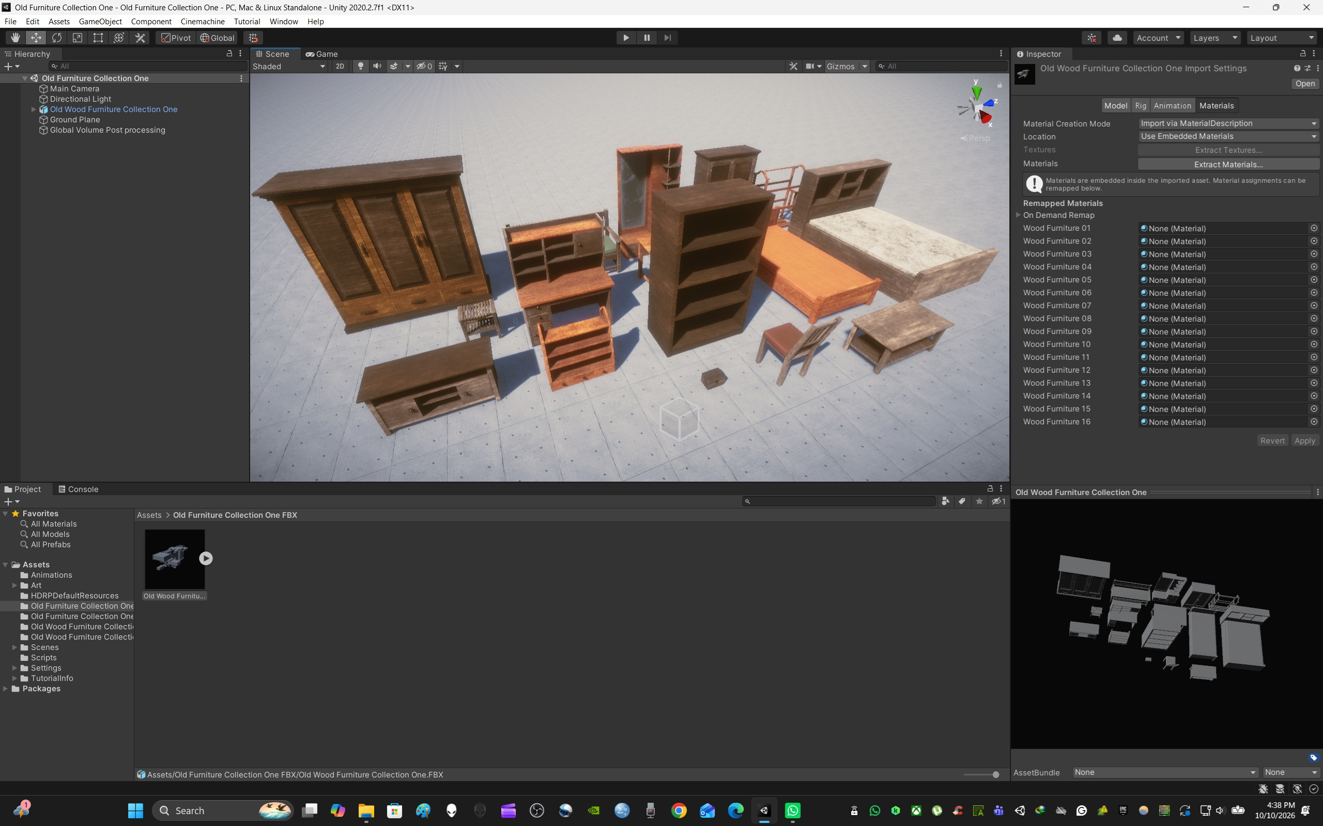Select the Rotate tool

[x=57, y=38]
